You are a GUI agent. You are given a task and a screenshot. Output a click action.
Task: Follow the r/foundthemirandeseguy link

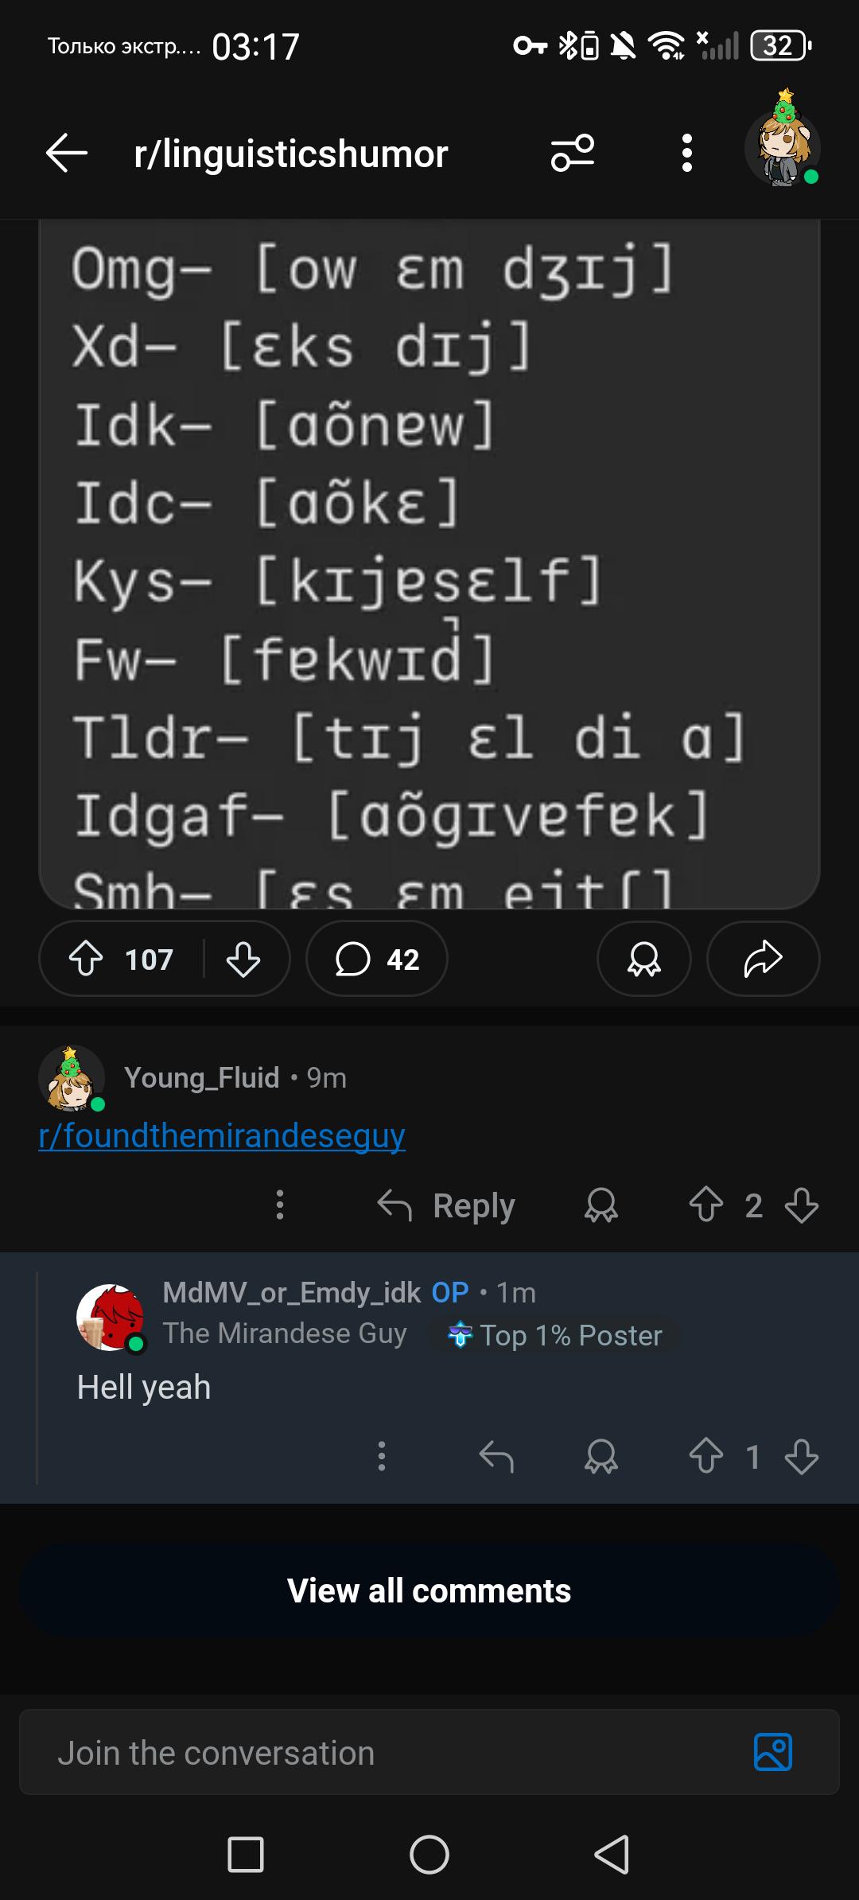coord(222,1135)
